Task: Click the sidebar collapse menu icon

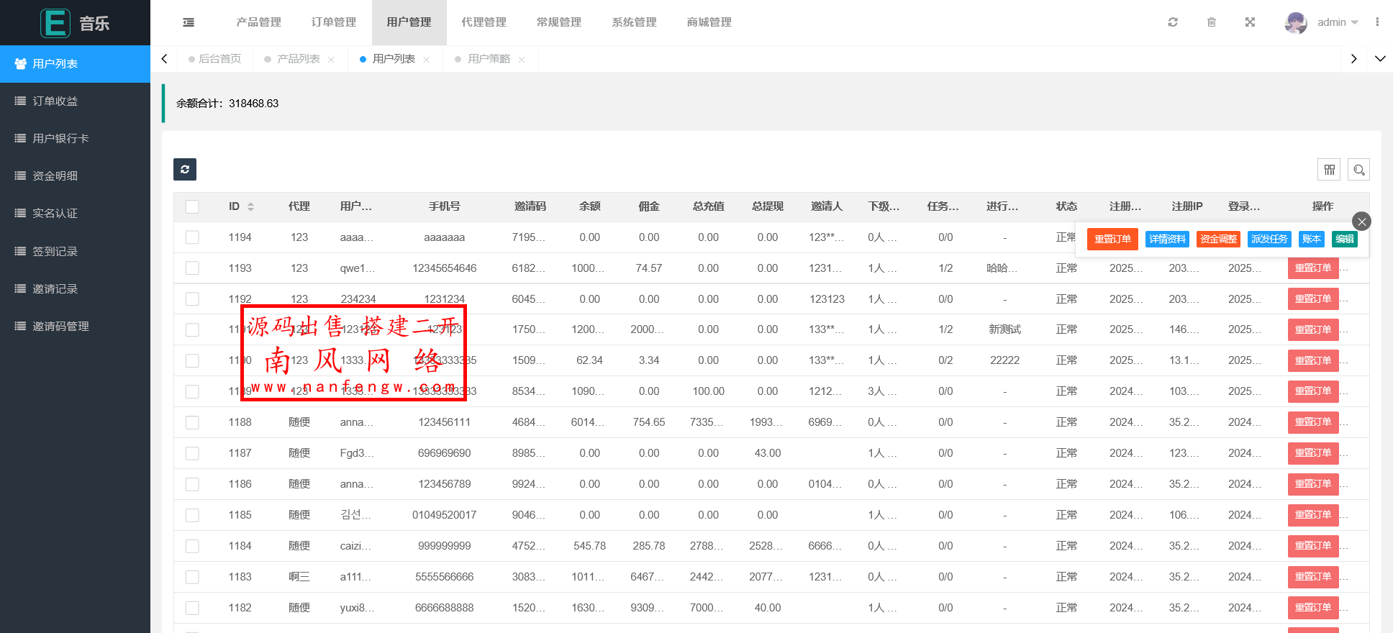Action: pos(189,22)
